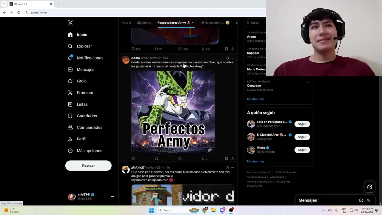Open the Windows Start button

[151, 210]
